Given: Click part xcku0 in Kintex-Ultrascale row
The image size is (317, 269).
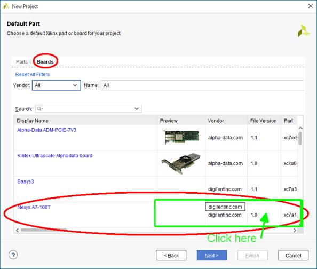Looking at the screenshot, I should pos(290,163).
